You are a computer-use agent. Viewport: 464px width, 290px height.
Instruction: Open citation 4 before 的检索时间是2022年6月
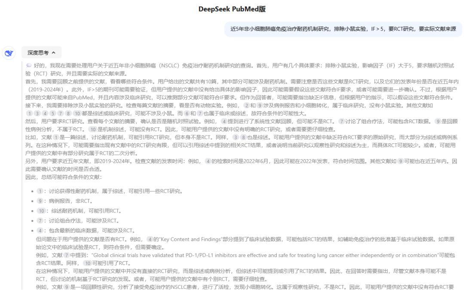[208, 161]
